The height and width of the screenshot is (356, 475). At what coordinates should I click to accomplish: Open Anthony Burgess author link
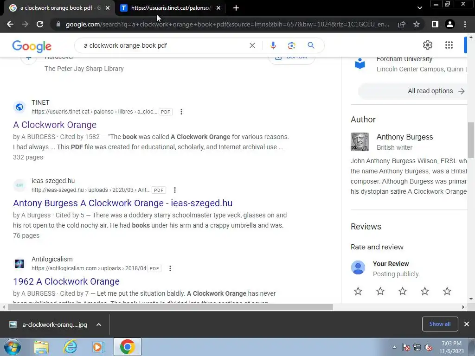pyautogui.click(x=404, y=137)
